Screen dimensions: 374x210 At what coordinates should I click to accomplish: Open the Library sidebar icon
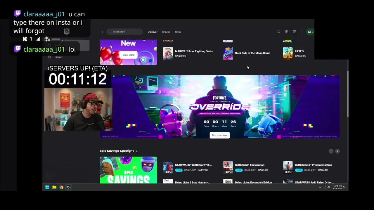[x=49, y=57]
